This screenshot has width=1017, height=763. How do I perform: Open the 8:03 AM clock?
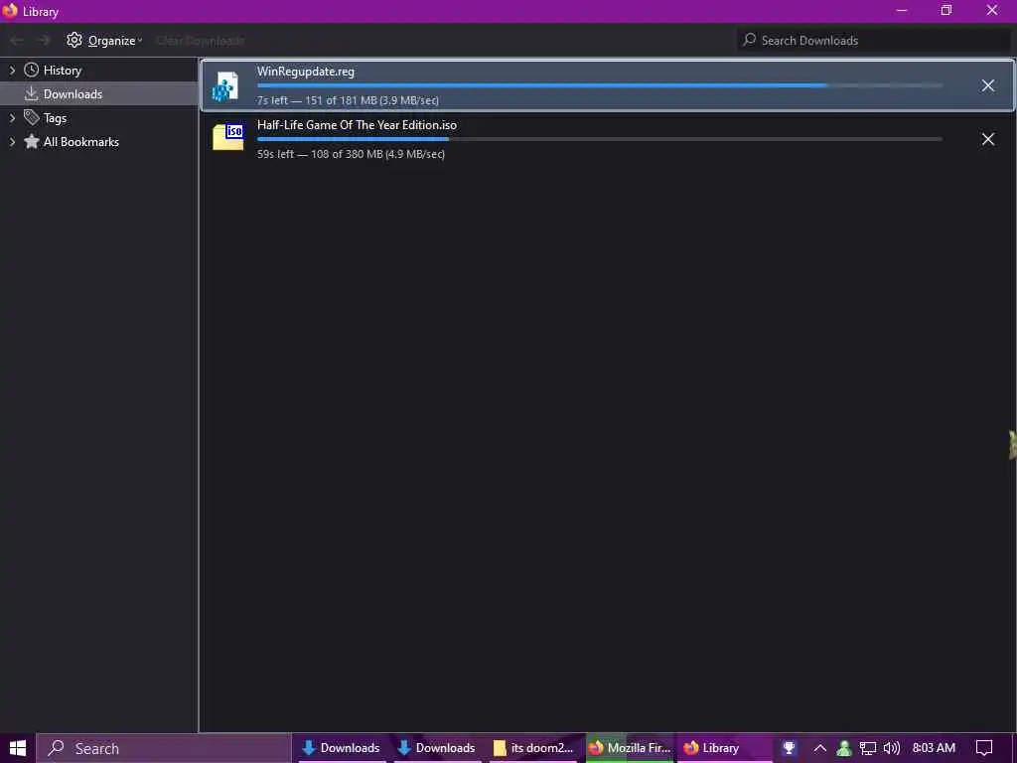tap(934, 748)
